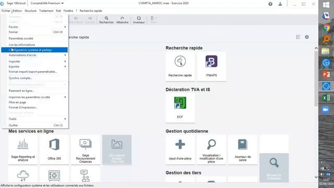Open the Office 365 tile

coord(54,150)
